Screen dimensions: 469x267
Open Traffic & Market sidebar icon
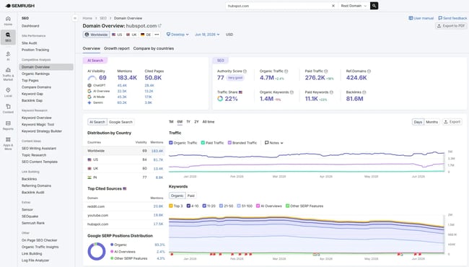click(x=8, y=74)
